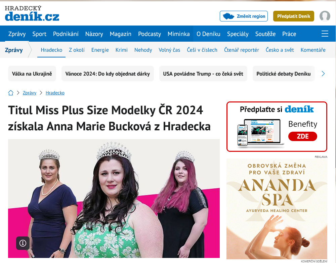The width and height of the screenshot is (336, 263).
Task: Click the home icon in breadcrumbs
Action: coord(11,93)
